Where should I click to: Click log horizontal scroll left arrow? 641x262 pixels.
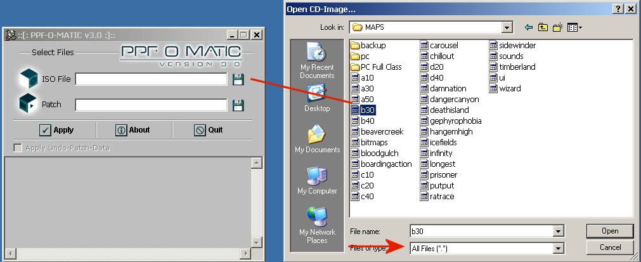tap(10, 253)
